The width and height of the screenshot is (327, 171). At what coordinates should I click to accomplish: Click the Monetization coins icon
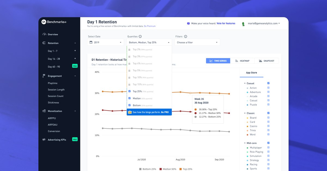[44, 111]
